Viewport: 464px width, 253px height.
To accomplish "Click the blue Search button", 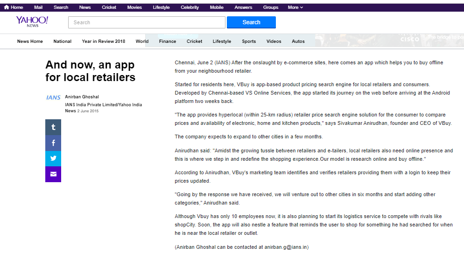I will 251,22.
